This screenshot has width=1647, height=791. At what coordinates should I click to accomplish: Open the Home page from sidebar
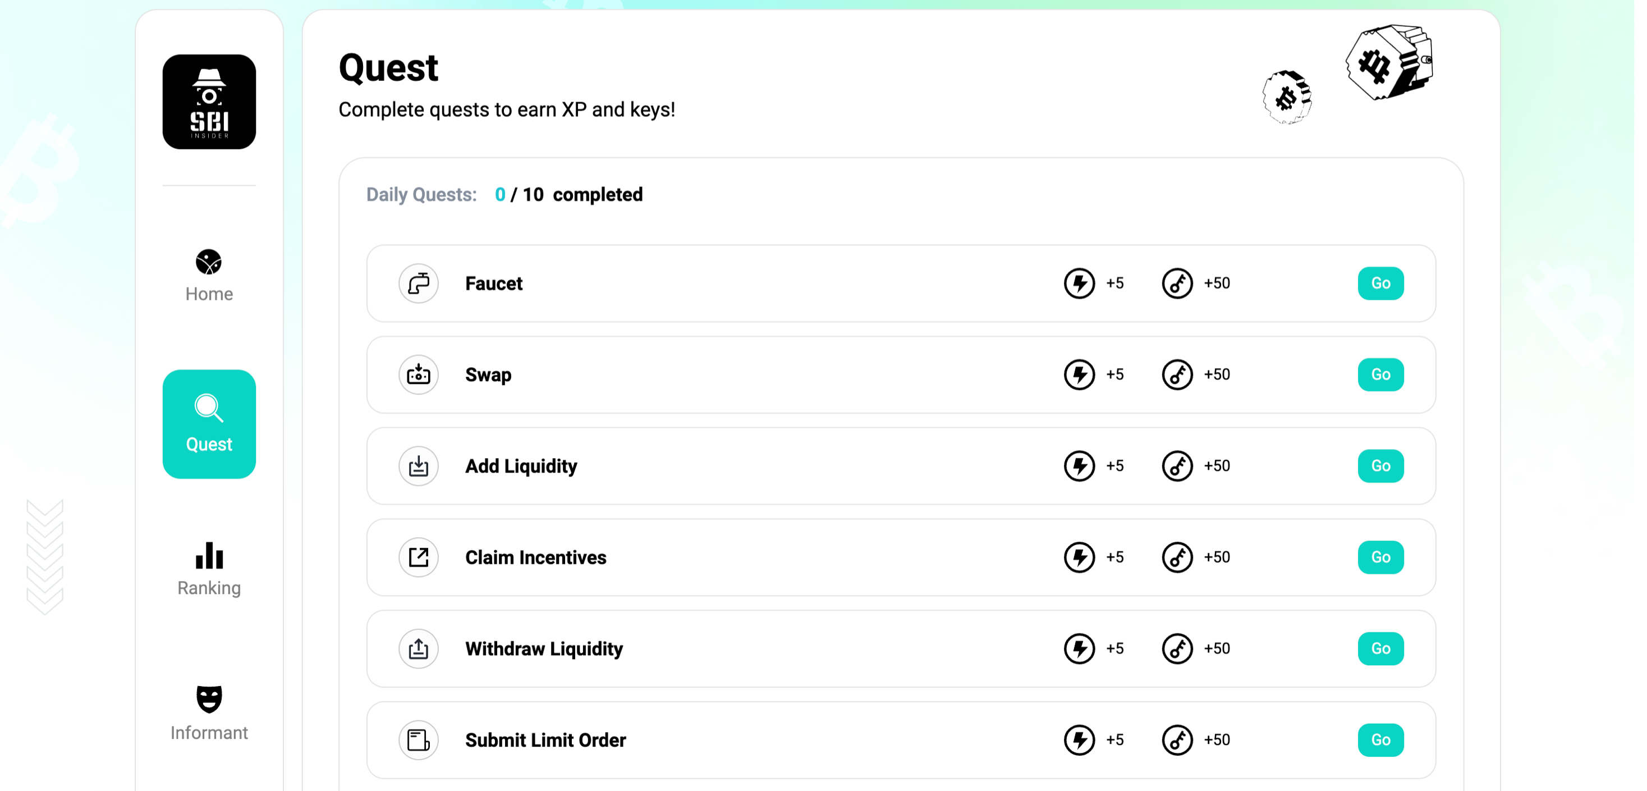pyautogui.click(x=209, y=276)
